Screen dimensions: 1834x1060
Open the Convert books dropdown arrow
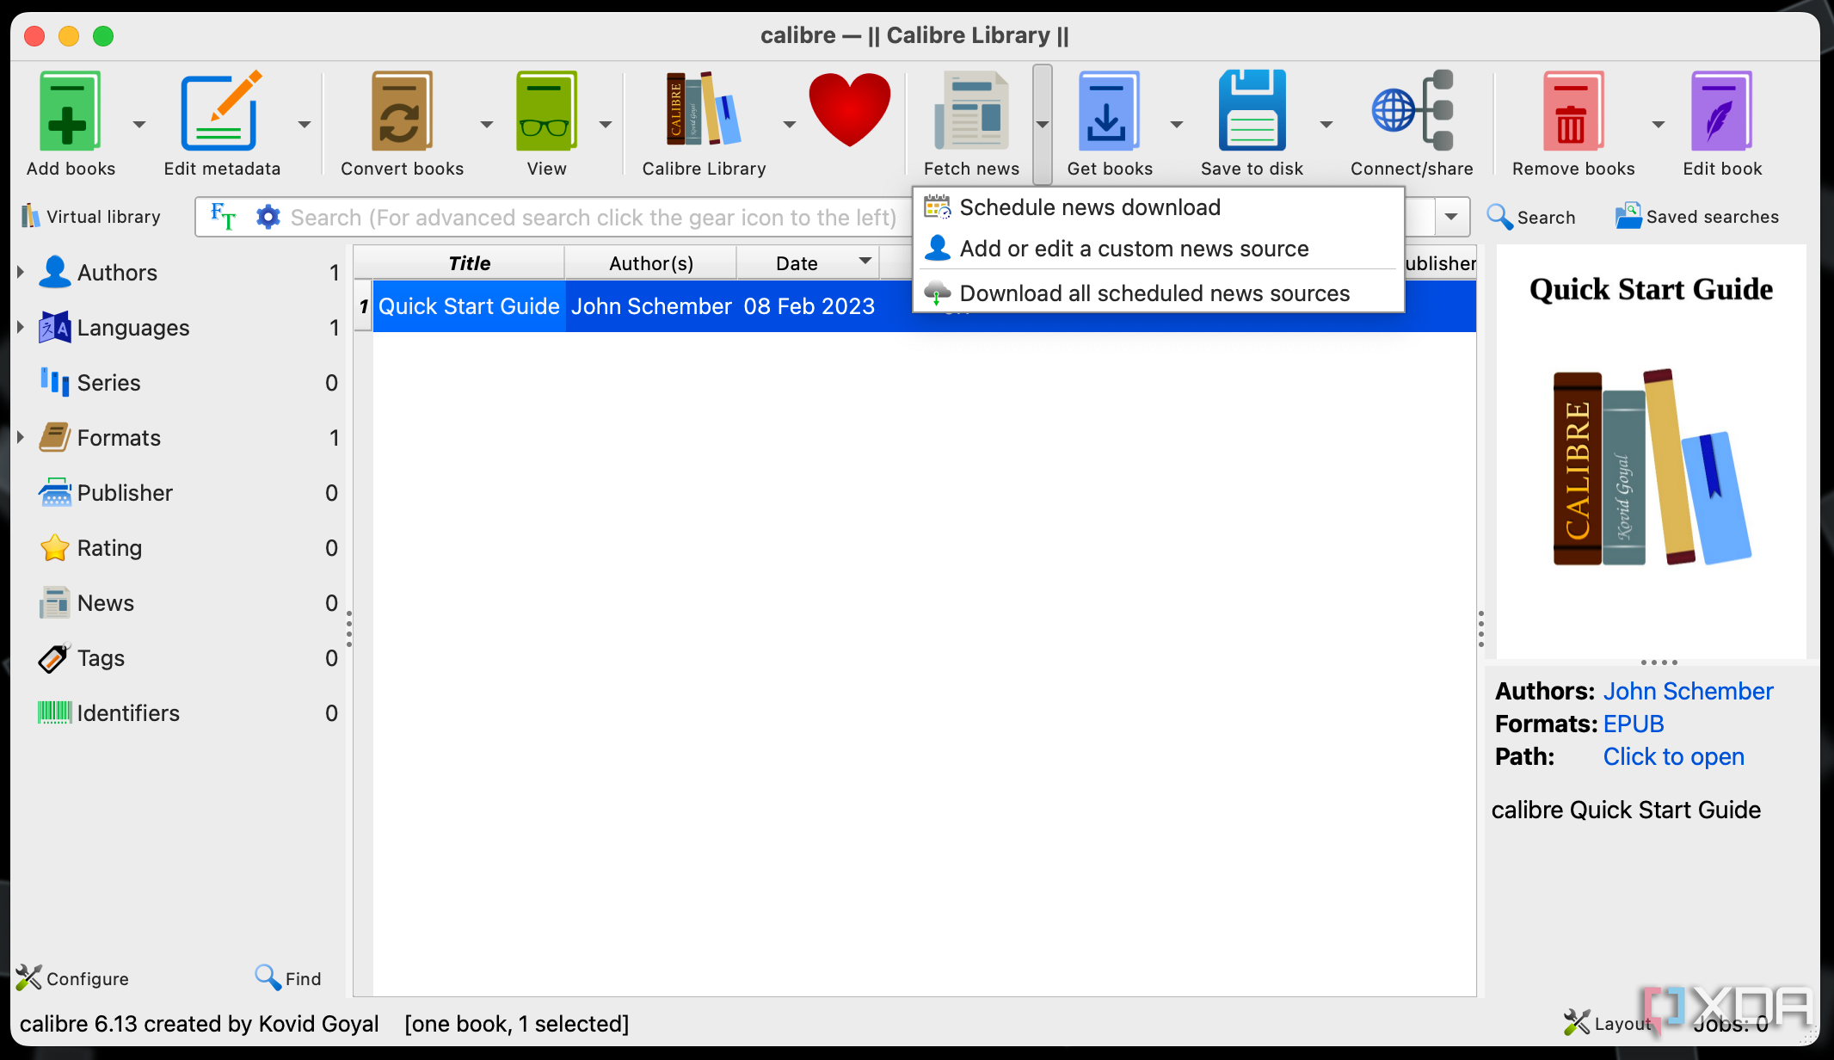pyautogui.click(x=486, y=124)
